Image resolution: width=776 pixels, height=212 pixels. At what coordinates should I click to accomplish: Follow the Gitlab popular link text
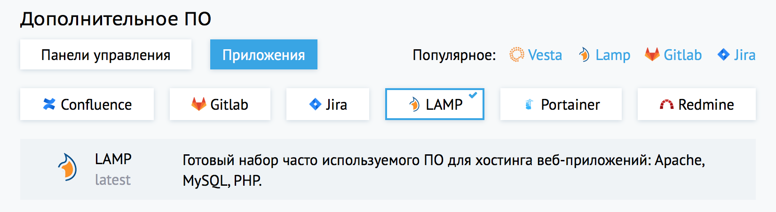coord(683,55)
